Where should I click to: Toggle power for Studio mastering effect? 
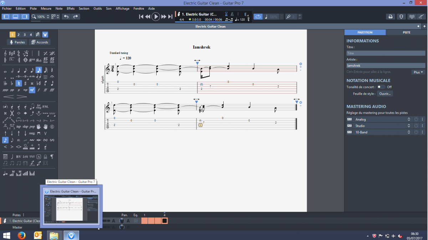coord(416,126)
